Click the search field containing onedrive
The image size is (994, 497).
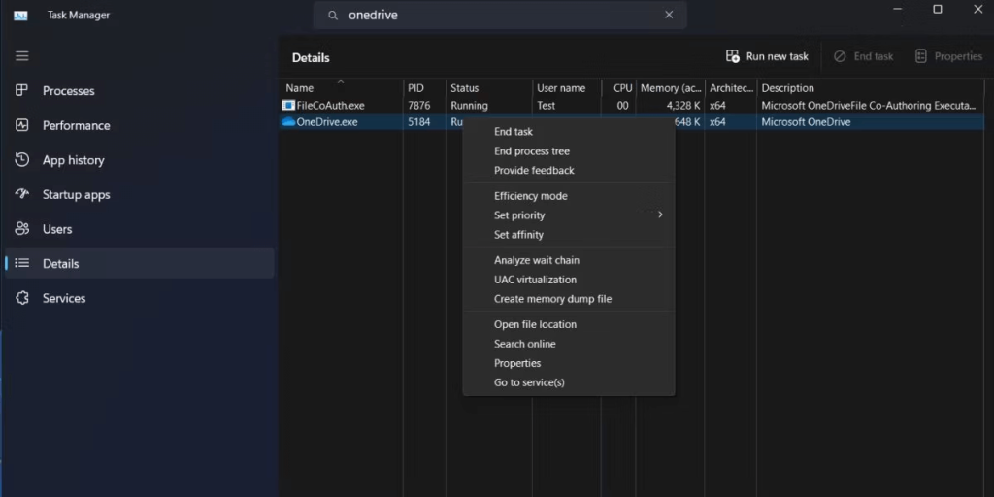click(x=500, y=15)
